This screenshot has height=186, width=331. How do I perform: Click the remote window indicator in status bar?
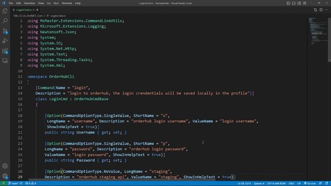pos(3,183)
